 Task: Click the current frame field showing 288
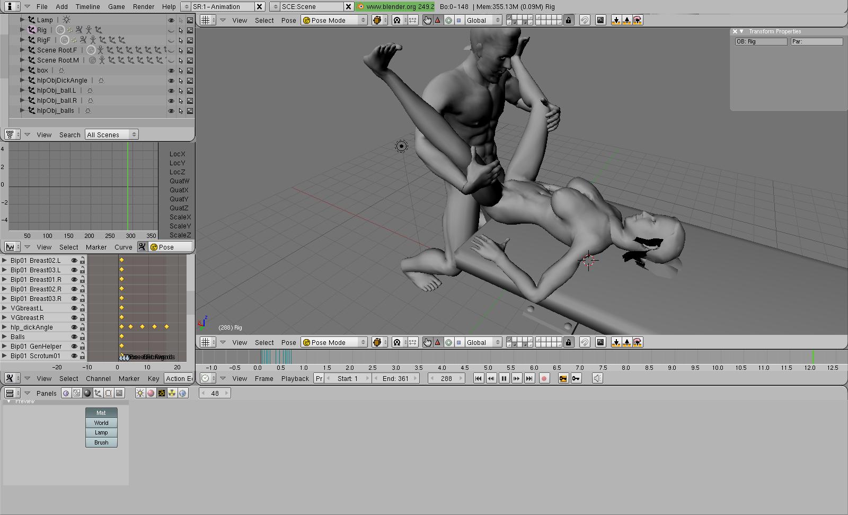(446, 378)
